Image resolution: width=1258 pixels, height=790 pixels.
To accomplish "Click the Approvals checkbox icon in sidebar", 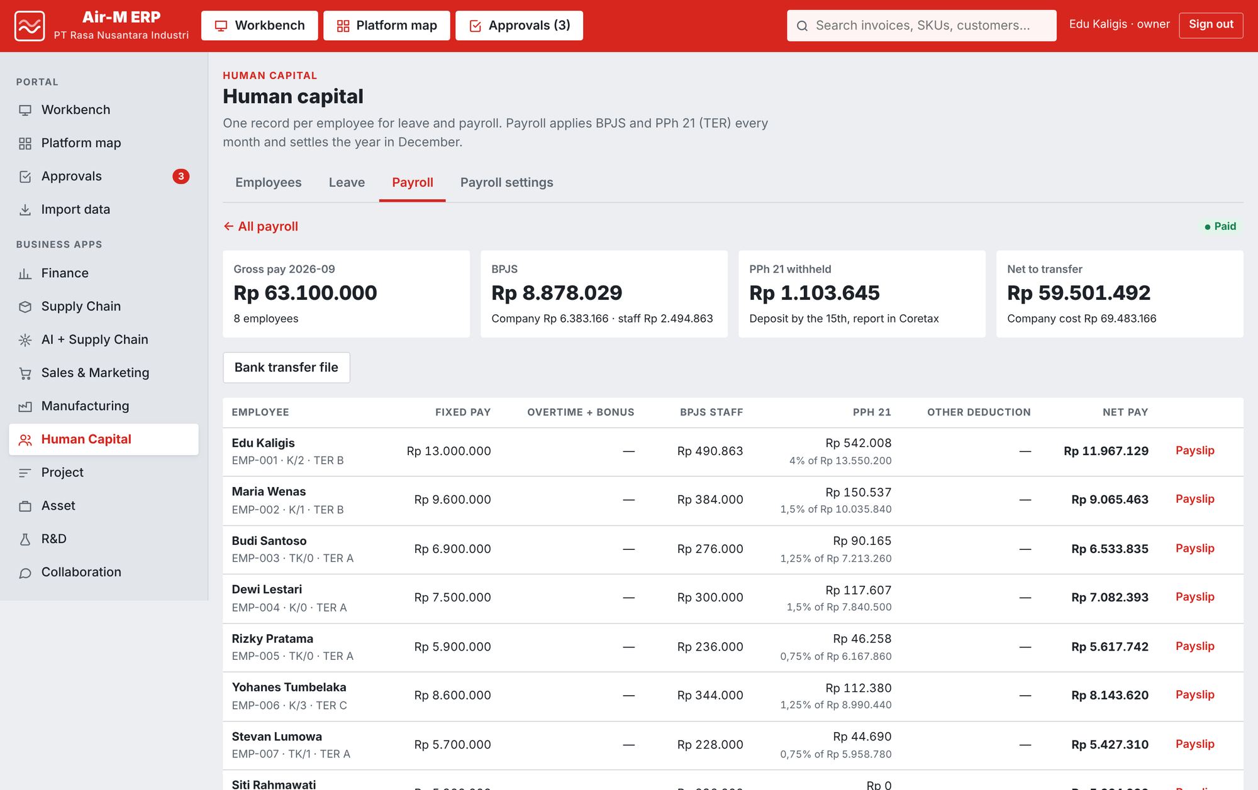I will [25, 177].
